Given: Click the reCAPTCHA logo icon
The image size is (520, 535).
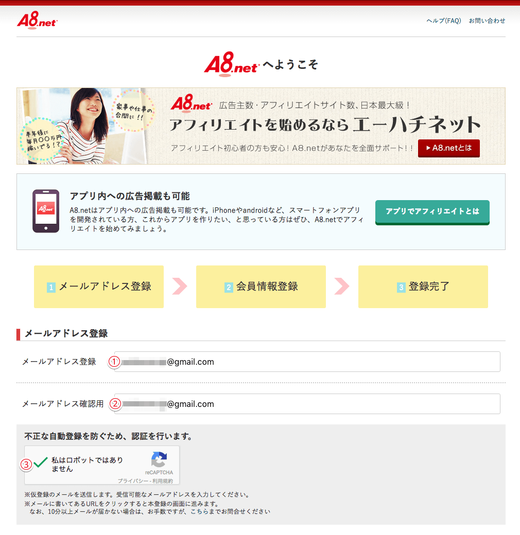Looking at the screenshot, I should coord(159,459).
